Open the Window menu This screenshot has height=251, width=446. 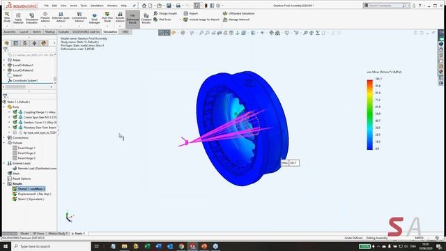[112, 6]
